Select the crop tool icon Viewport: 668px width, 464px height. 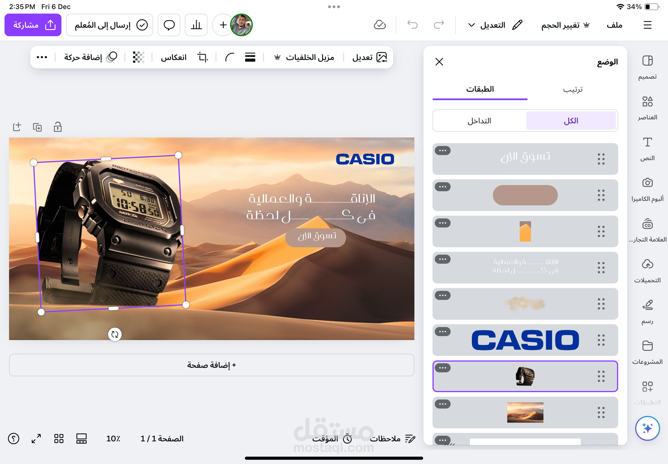pyautogui.click(x=202, y=57)
